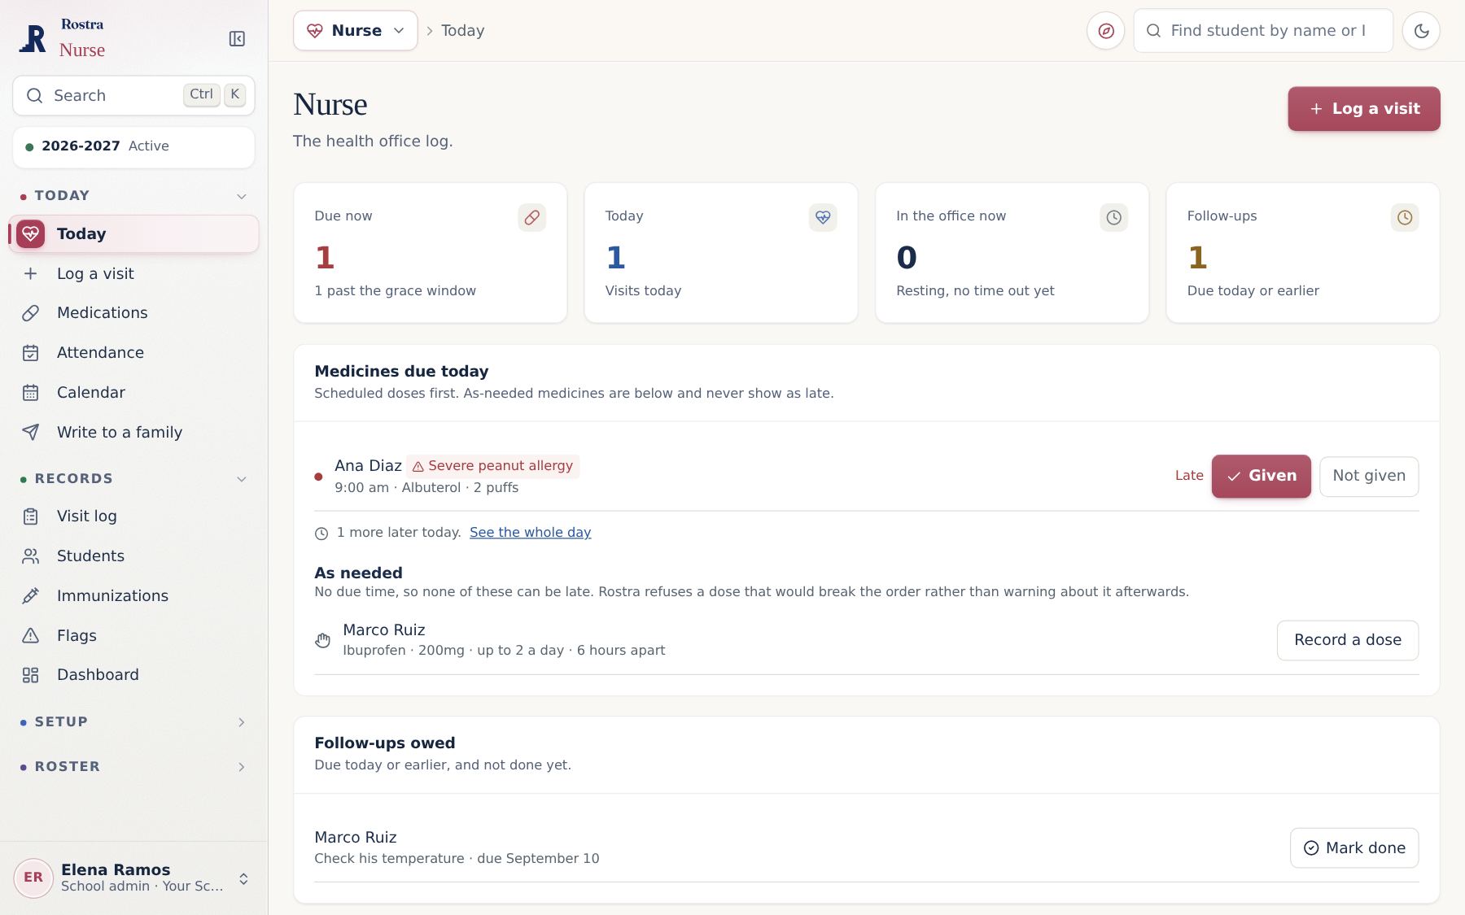The width and height of the screenshot is (1465, 915).
Task: Mark Ana Diaz dose as Not given
Action: coord(1369,477)
